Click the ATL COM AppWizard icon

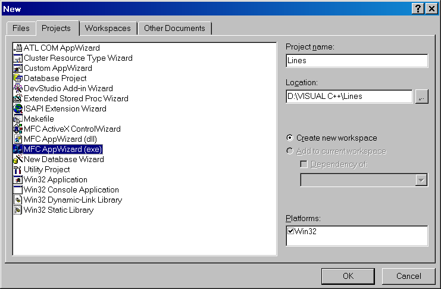(18, 48)
